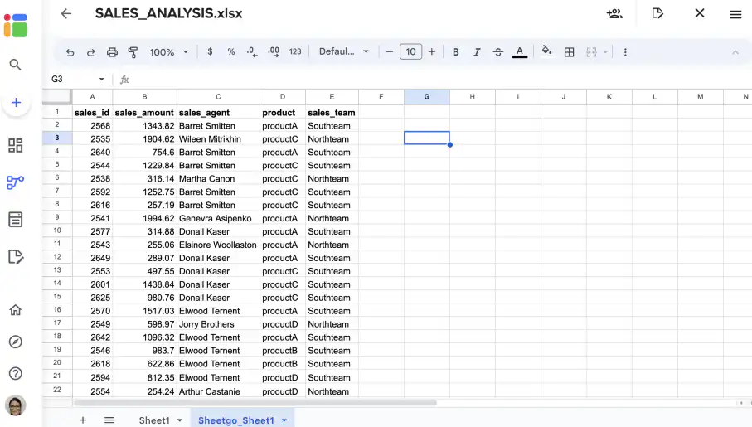Activate the paint format roller
752x427 pixels.
tap(133, 52)
